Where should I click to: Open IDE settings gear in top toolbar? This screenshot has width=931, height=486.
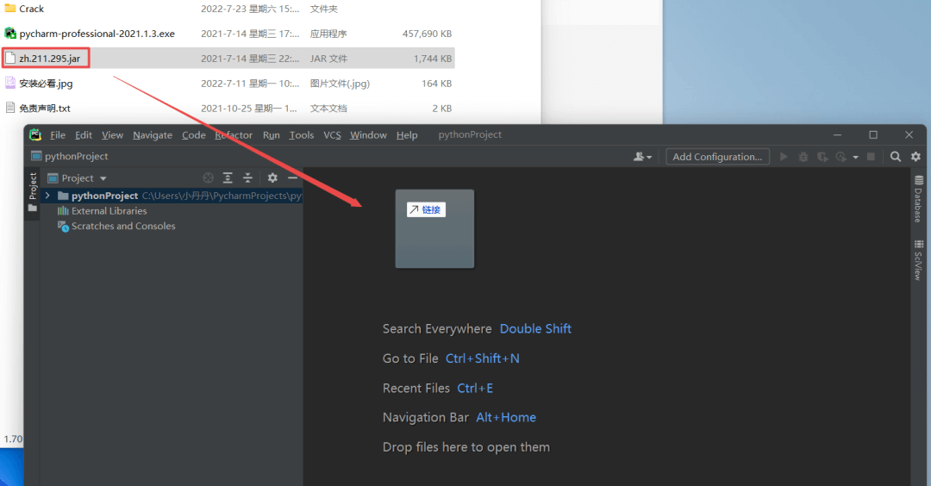[915, 157]
